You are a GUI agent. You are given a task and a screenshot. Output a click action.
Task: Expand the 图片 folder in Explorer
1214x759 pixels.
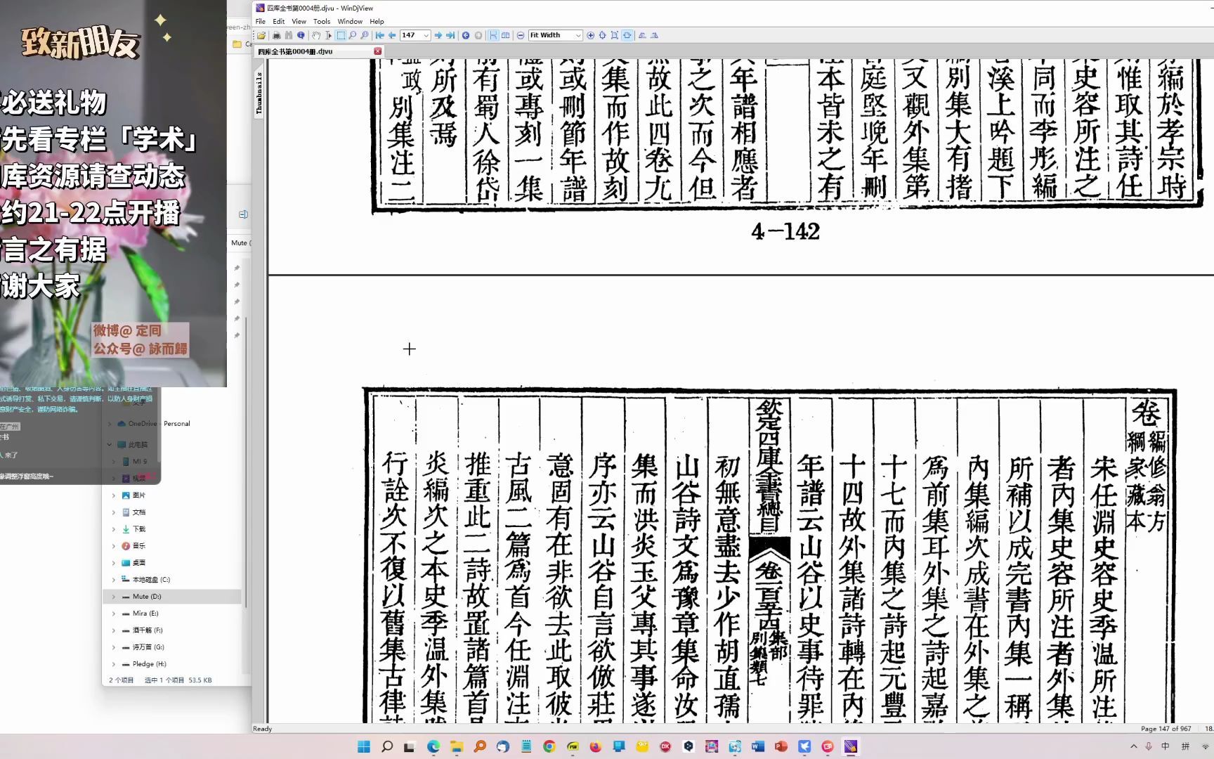pos(114,495)
